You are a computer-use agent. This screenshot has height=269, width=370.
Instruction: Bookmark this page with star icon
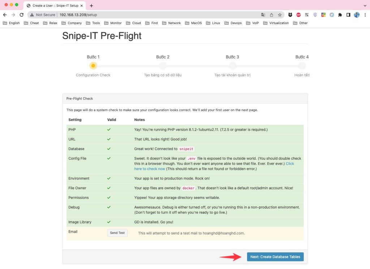(x=280, y=15)
